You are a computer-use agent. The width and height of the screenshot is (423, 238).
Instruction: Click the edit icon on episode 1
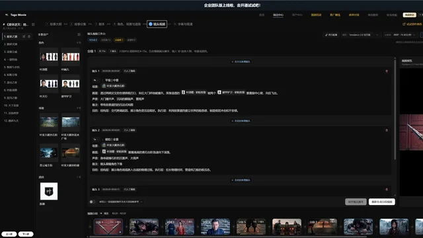[24, 36]
